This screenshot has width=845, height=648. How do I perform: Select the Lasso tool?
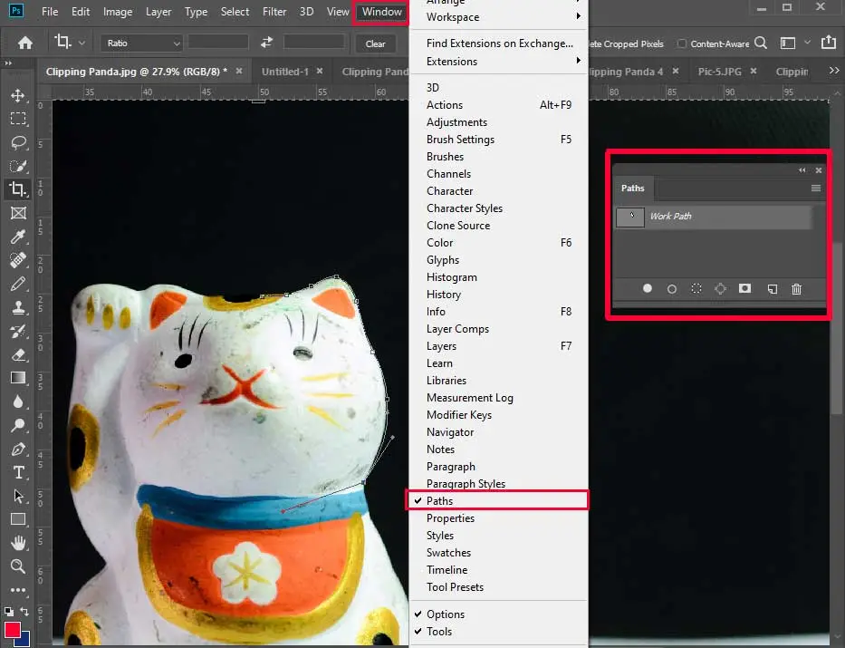[x=18, y=142]
